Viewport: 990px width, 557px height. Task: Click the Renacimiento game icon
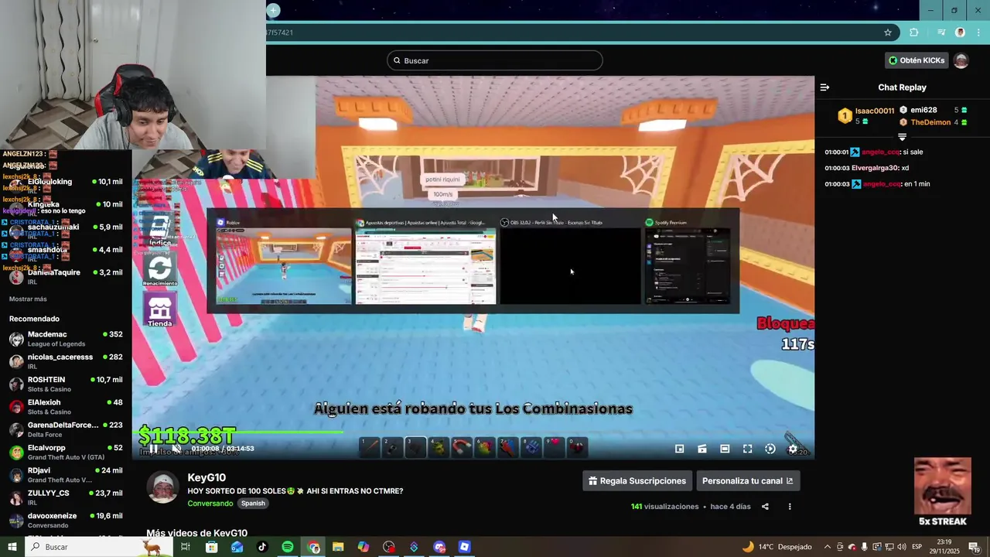(x=160, y=271)
